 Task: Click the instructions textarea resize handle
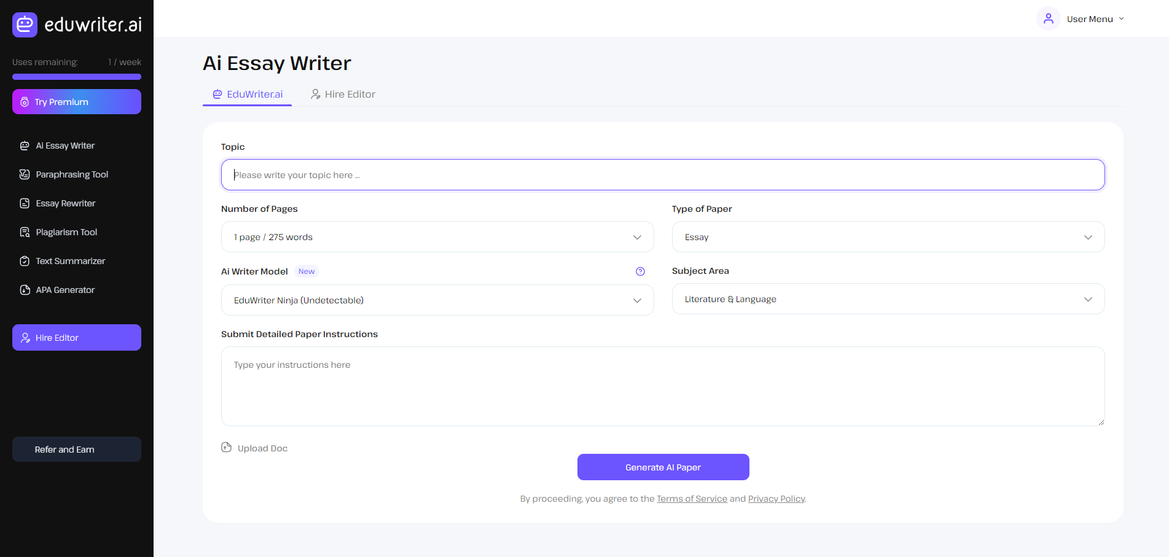1101,422
